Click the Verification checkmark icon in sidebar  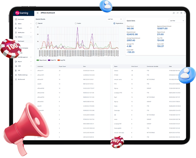coord(16,33)
